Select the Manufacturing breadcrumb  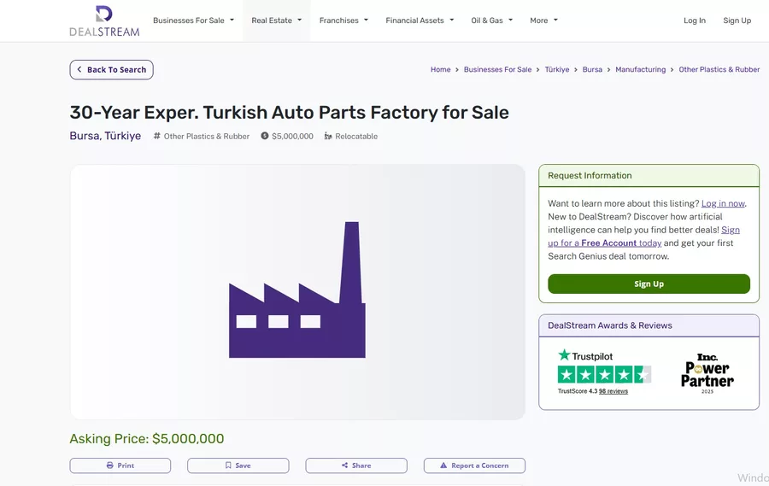pos(640,70)
